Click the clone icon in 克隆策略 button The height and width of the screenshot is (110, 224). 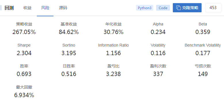[179, 8]
